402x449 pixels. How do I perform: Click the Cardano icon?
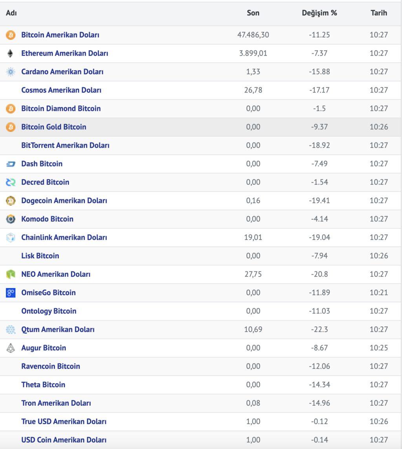coord(11,71)
